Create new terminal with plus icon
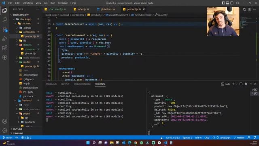The image size is (259, 146). 233,84
